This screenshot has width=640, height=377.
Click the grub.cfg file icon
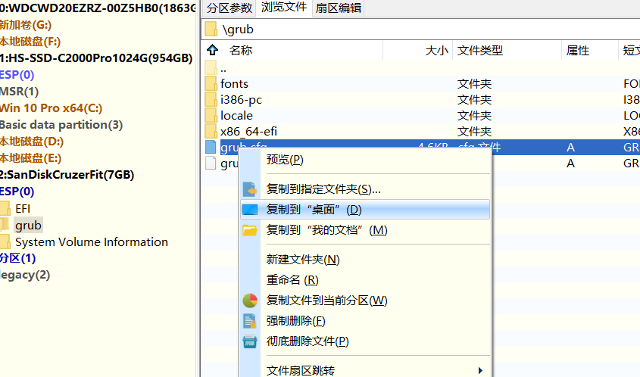[x=211, y=147]
